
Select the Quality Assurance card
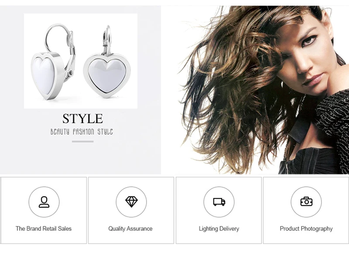coord(131,210)
